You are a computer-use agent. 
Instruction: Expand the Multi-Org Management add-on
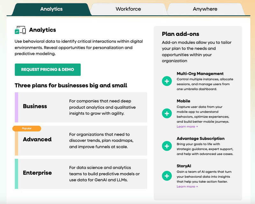[x=167, y=81]
